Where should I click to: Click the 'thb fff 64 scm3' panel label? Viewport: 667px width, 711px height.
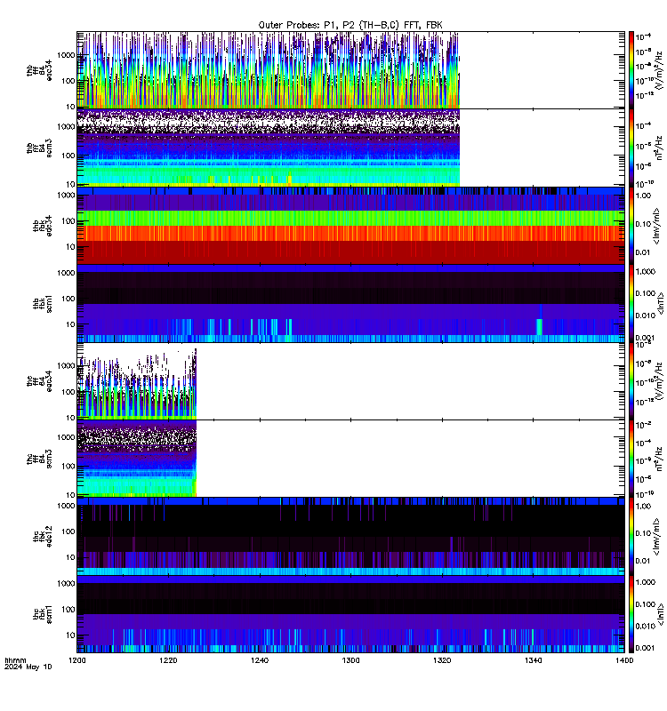tap(39, 148)
